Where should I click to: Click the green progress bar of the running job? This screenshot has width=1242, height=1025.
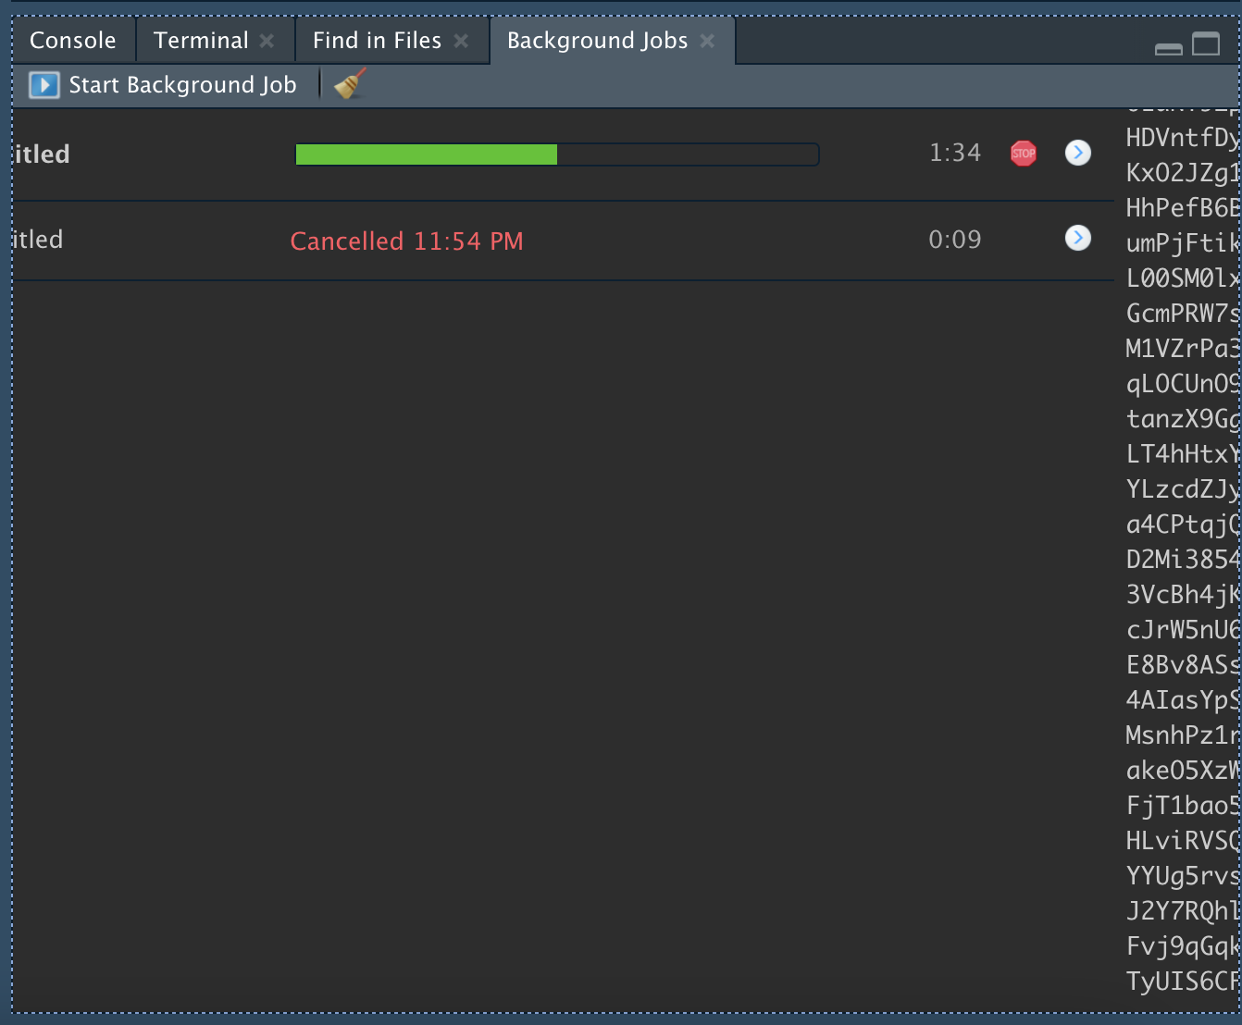[x=426, y=154]
